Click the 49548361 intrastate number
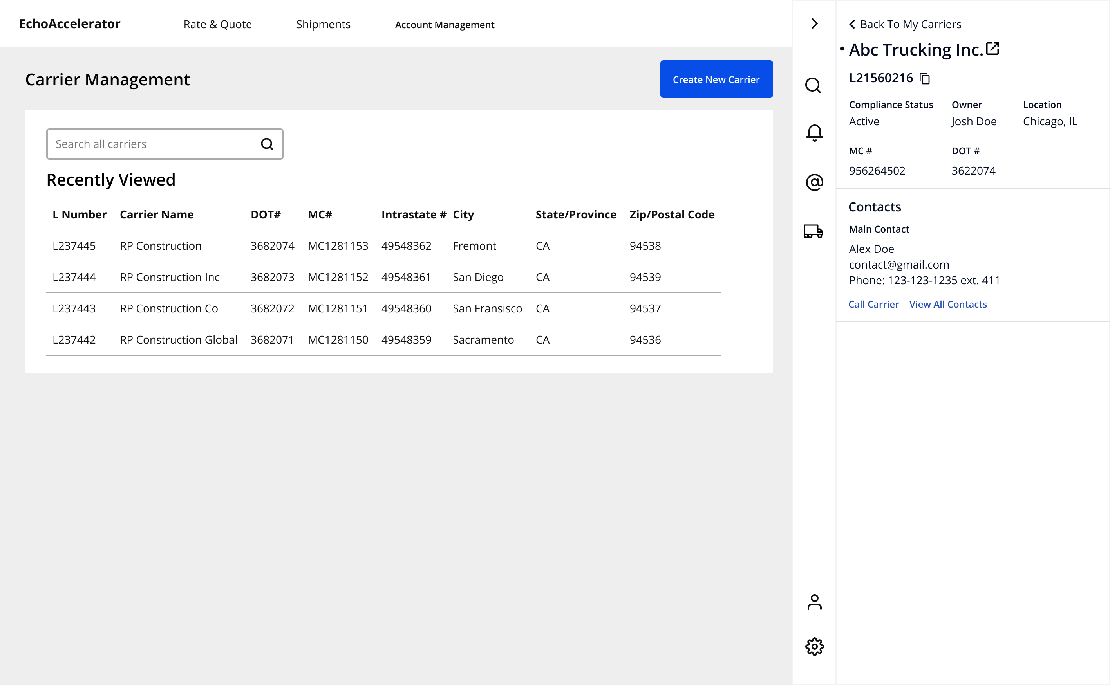 click(x=406, y=277)
